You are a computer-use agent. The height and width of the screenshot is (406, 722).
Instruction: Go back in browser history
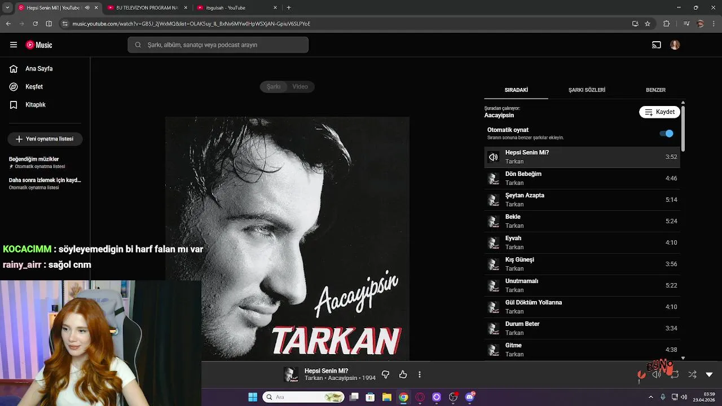[x=8, y=24]
